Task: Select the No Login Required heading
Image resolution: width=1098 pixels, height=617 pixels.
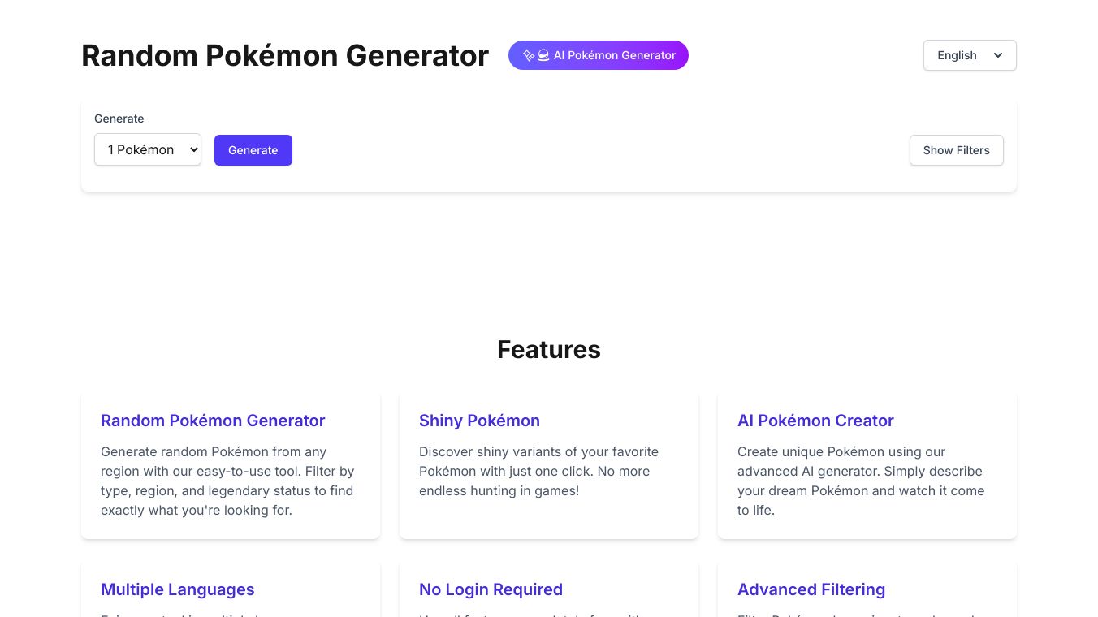Action: [x=491, y=589]
